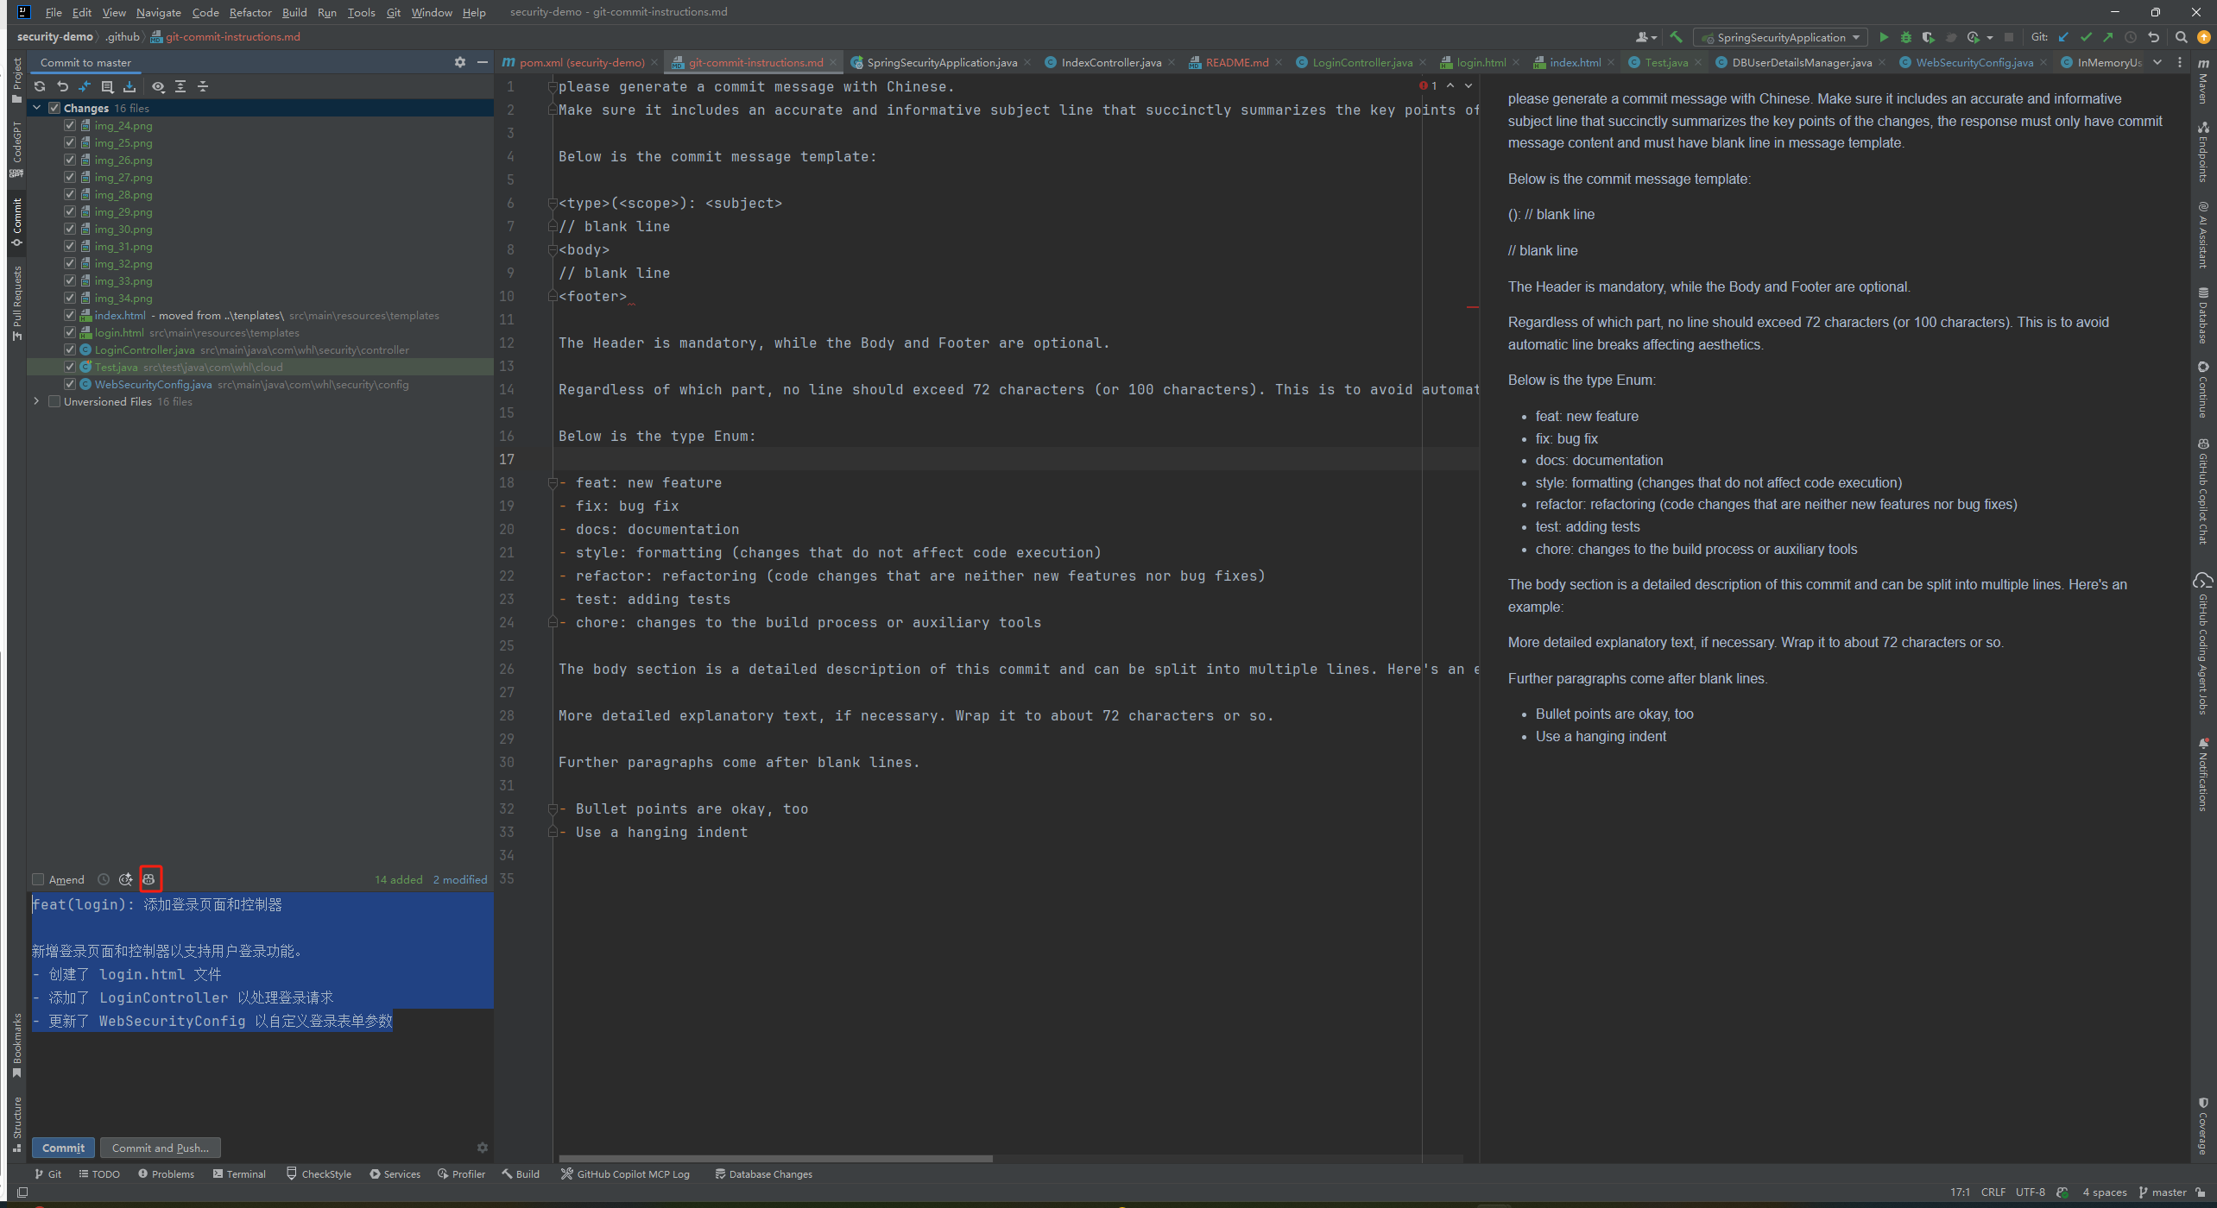
Task: Check the Unversioned Files checkbox
Action: point(54,401)
